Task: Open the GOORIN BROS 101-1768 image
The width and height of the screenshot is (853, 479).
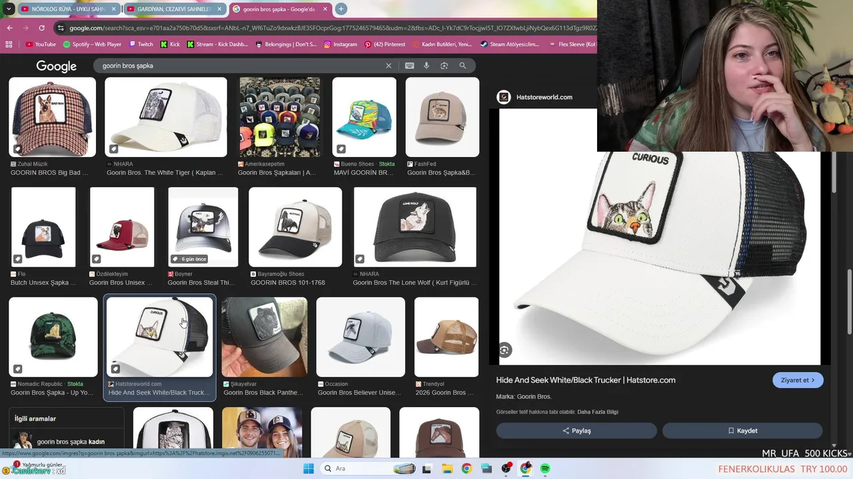Action: [x=295, y=227]
